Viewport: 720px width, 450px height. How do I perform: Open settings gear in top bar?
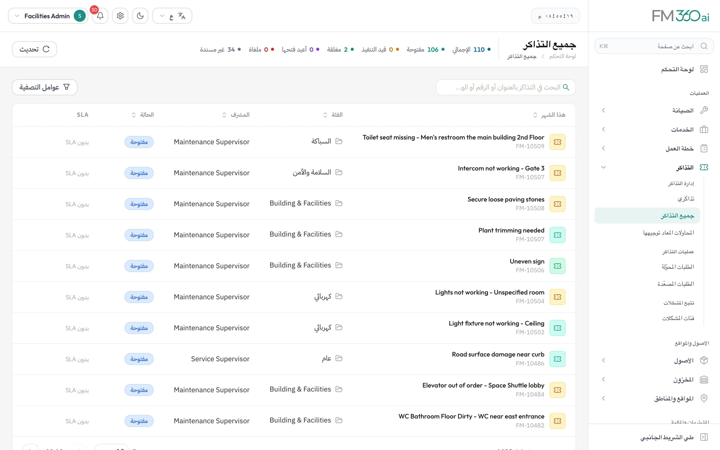pyautogui.click(x=120, y=16)
